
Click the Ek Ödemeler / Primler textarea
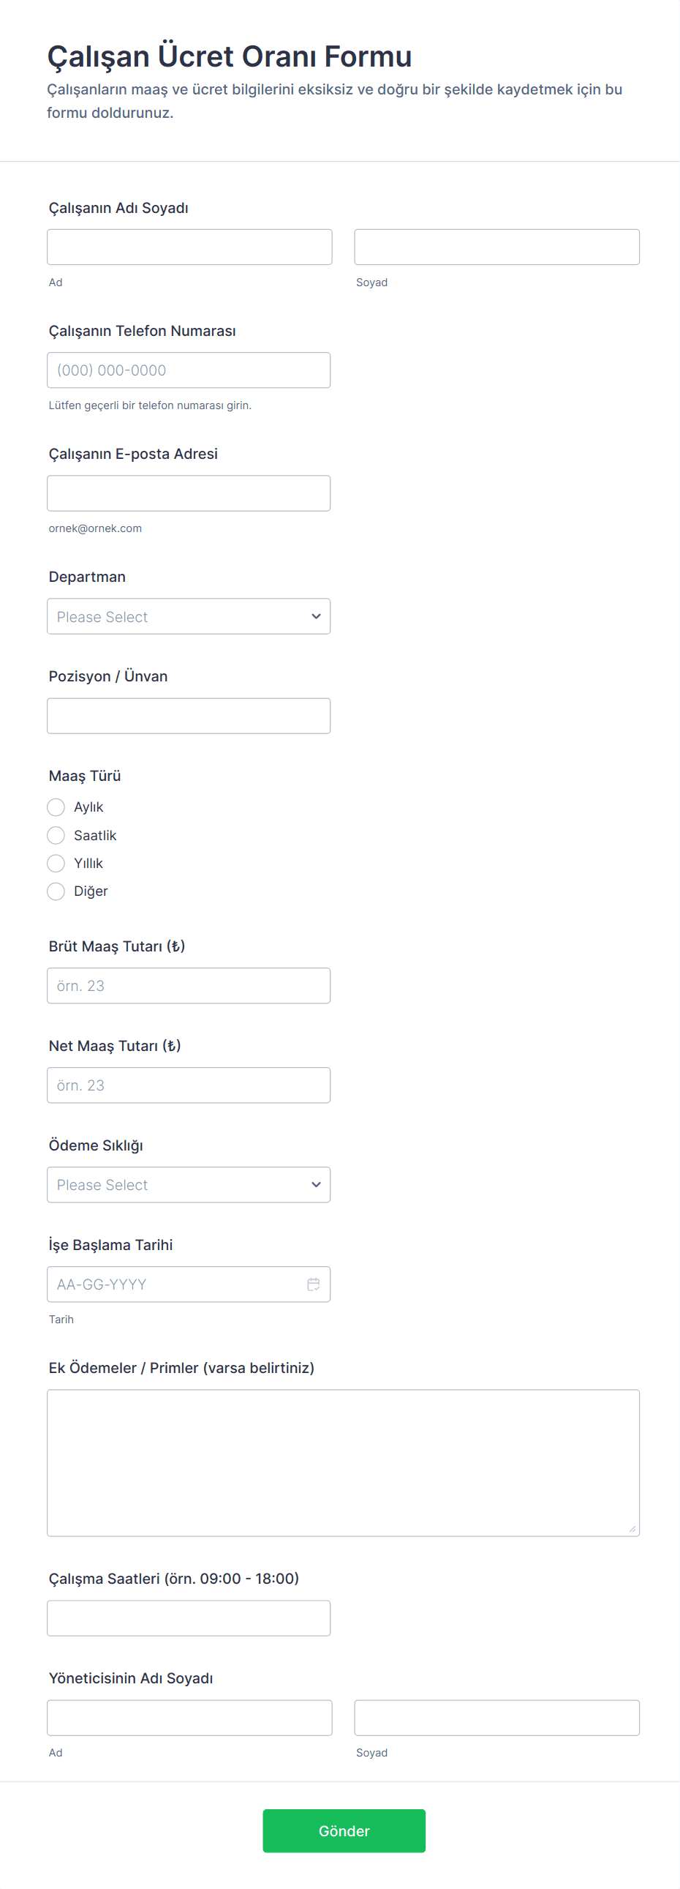[x=343, y=1462]
